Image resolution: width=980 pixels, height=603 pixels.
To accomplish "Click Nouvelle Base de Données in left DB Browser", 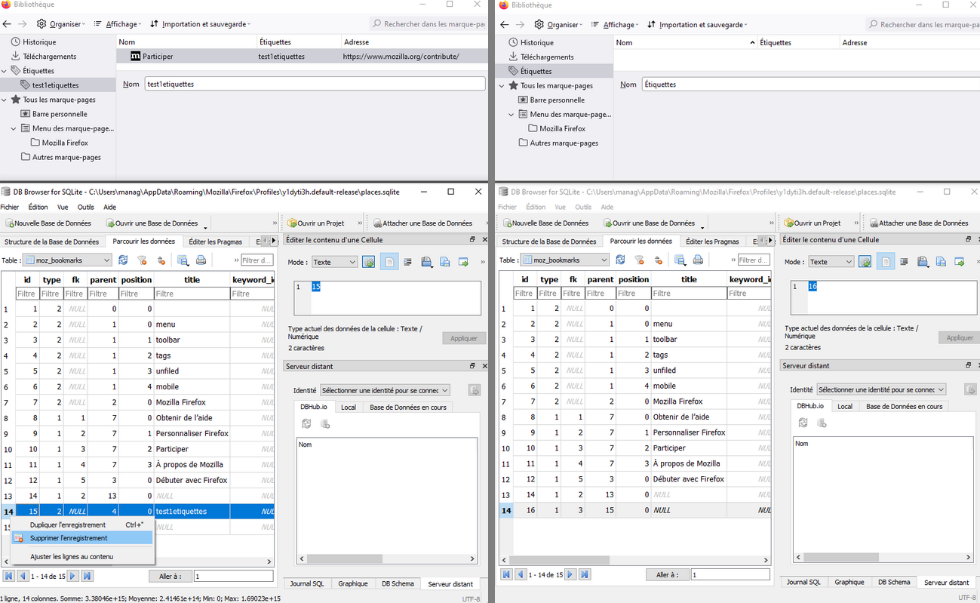I will click(x=48, y=223).
